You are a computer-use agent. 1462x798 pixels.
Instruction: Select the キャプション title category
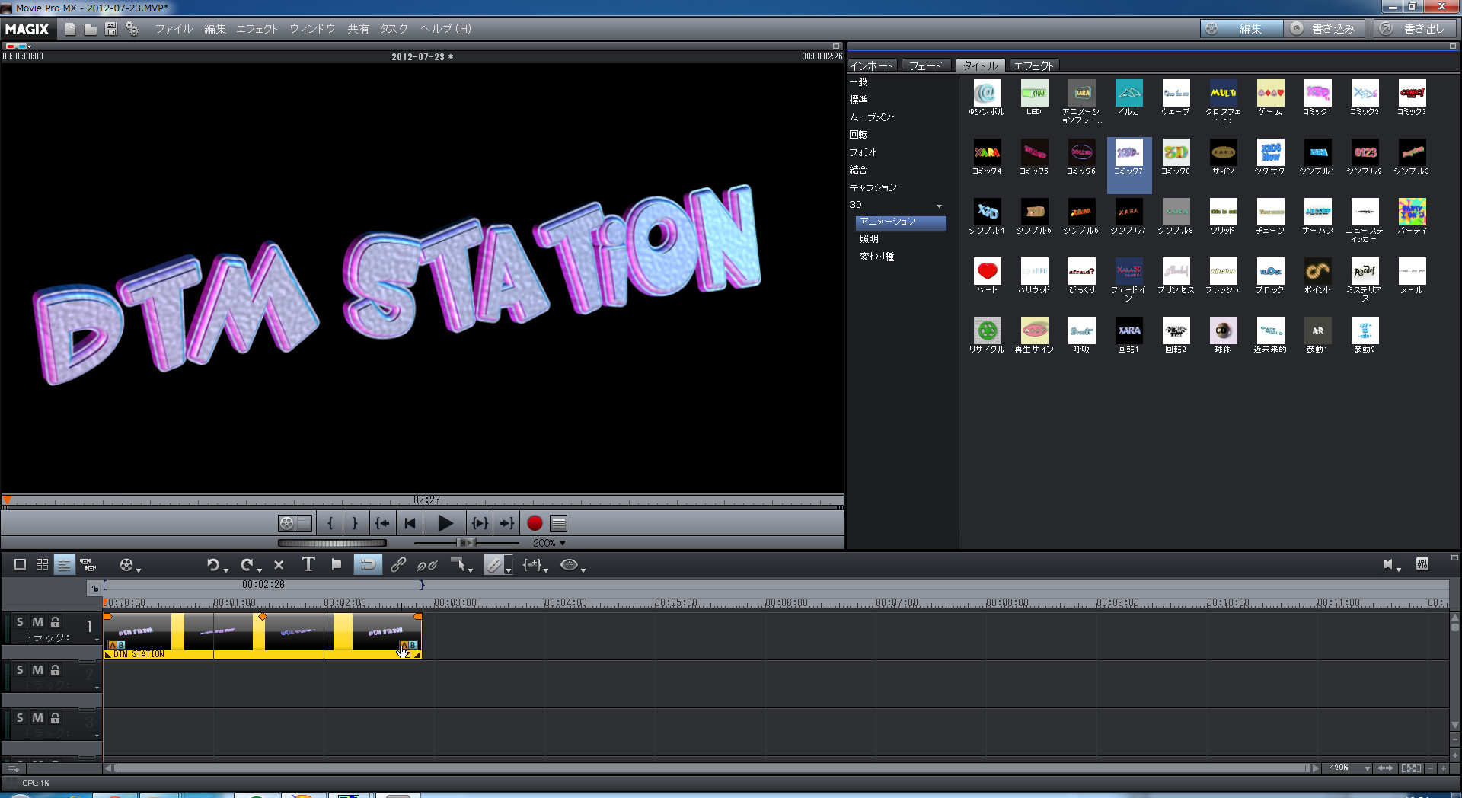point(873,187)
